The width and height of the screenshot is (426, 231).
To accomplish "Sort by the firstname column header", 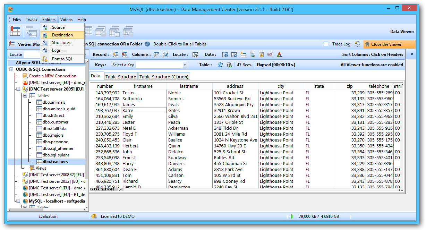I will (143, 86).
